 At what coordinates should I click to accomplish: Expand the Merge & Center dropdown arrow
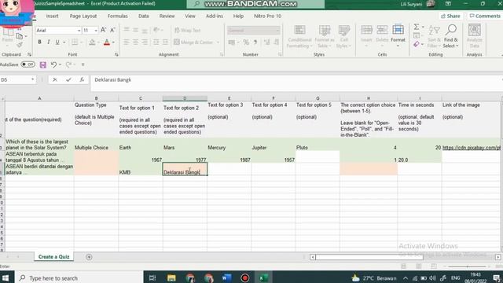(218, 42)
